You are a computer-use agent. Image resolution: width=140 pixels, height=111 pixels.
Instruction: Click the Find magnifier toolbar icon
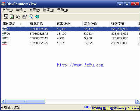coord(31,17)
